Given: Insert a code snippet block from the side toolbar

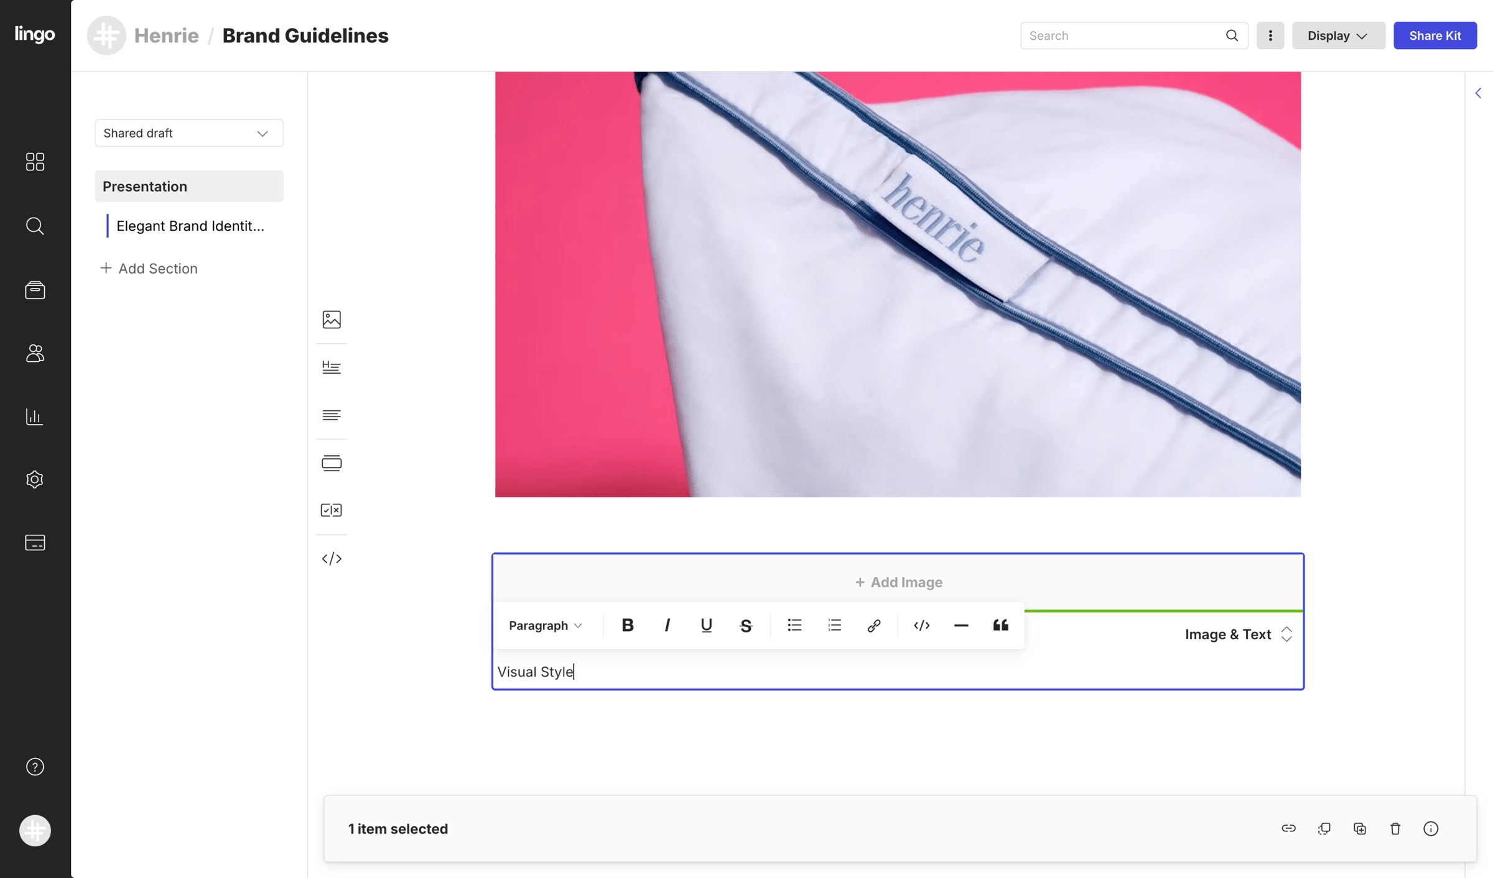Looking at the screenshot, I should coord(332,558).
